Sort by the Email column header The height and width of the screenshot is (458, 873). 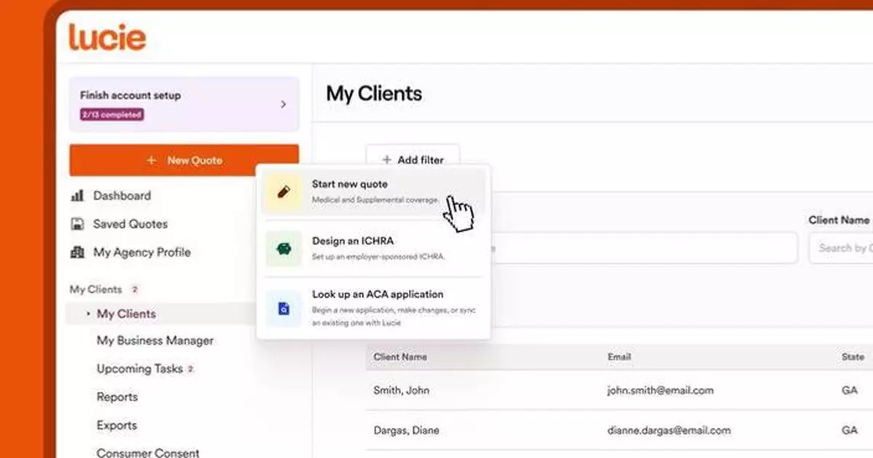(619, 357)
